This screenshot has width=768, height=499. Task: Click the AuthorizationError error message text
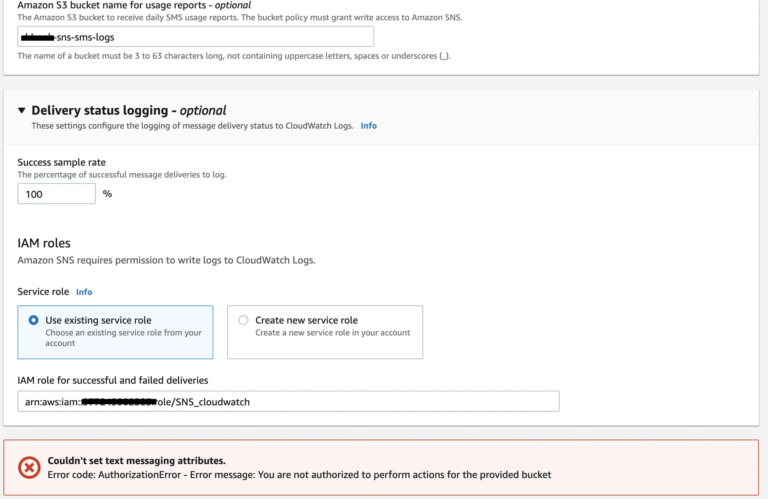click(x=299, y=475)
